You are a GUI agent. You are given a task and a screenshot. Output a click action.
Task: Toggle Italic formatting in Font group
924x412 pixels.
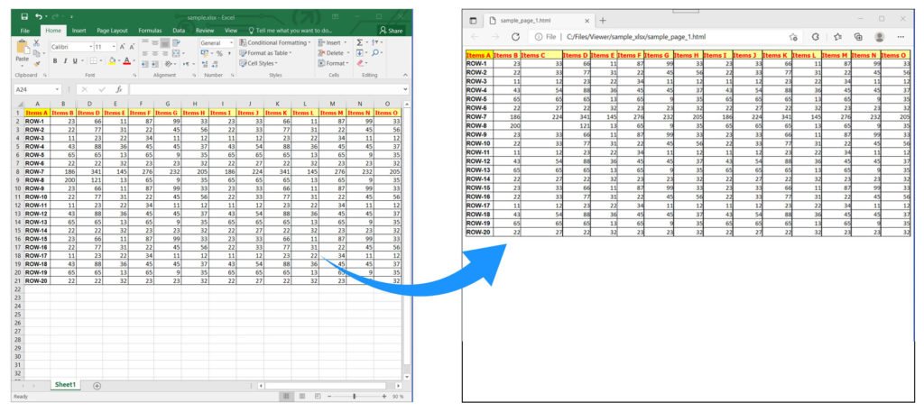click(65, 61)
